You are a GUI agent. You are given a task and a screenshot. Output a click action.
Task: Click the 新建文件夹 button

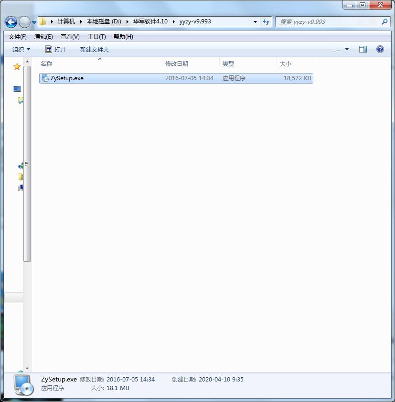click(x=94, y=49)
